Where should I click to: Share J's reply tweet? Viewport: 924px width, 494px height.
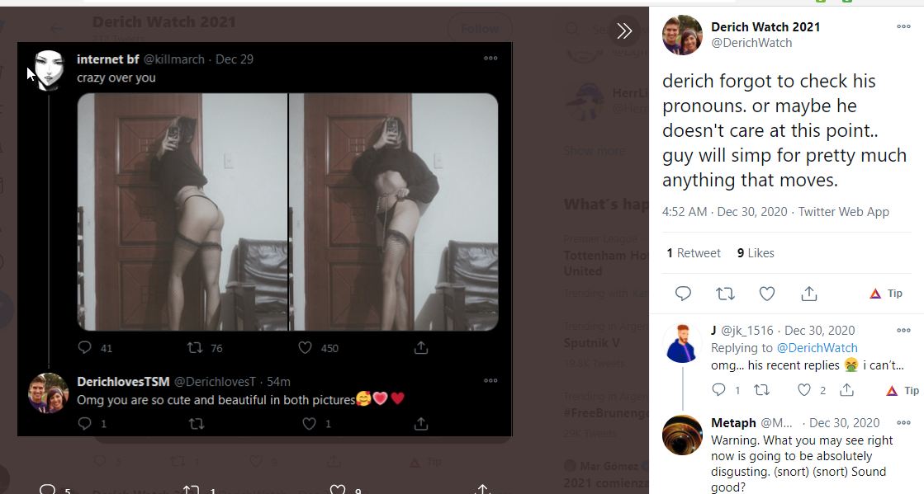coord(847,390)
